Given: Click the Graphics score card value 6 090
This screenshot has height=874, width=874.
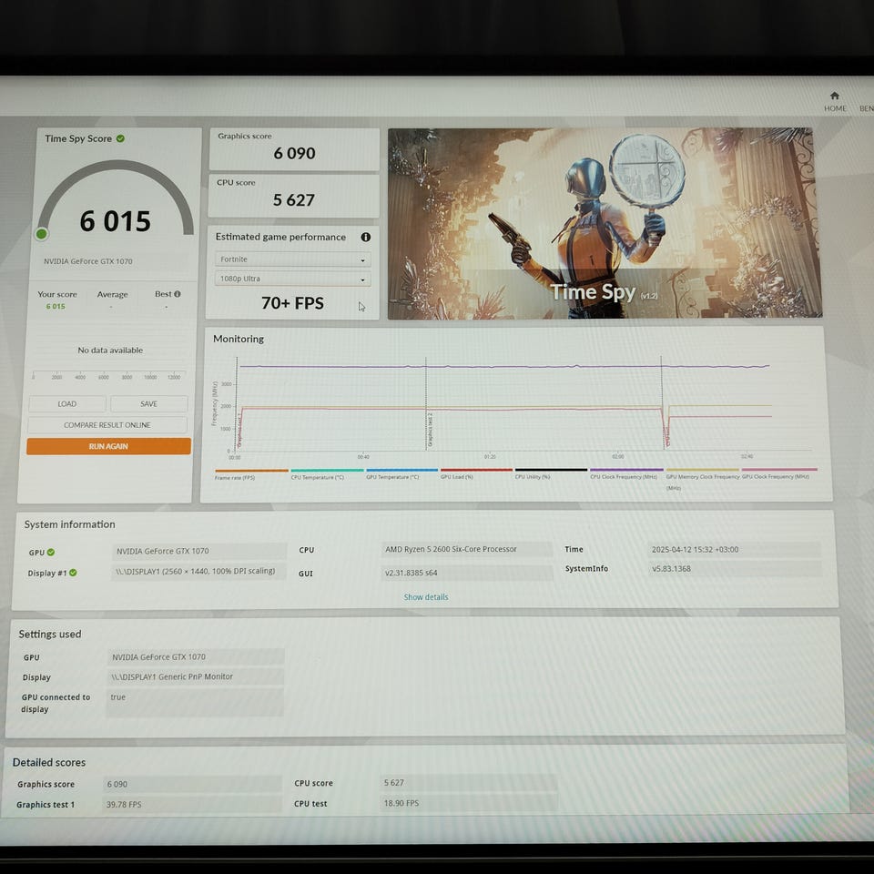Looking at the screenshot, I should point(294,153).
